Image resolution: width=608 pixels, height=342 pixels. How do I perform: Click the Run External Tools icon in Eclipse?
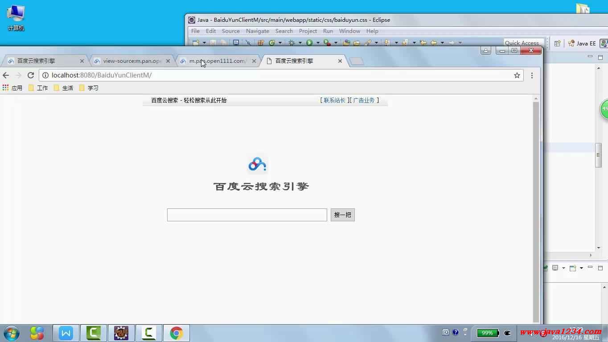[327, 43]
